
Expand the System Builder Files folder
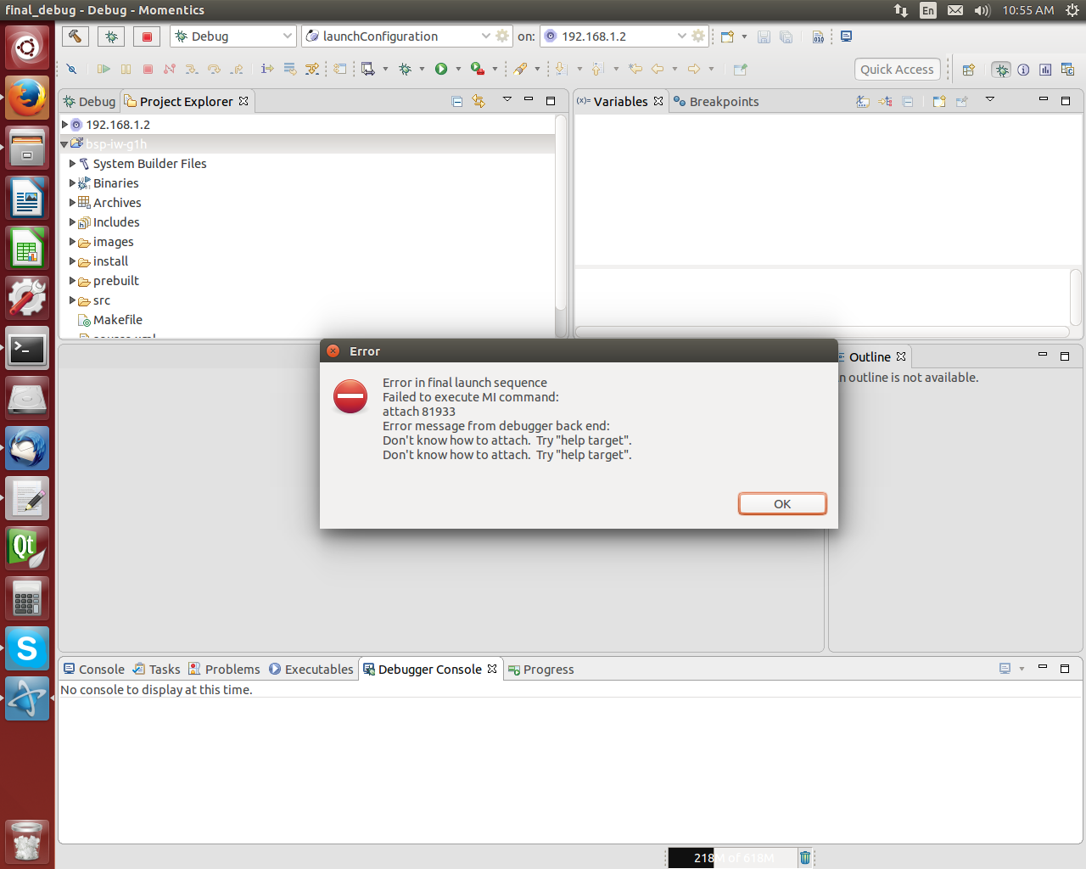pos(73,164)
